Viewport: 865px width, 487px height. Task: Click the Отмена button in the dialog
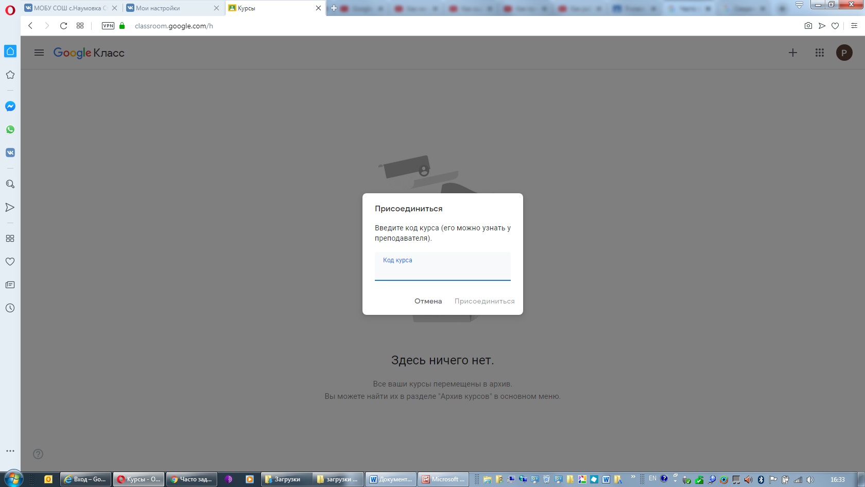[428, 301]
